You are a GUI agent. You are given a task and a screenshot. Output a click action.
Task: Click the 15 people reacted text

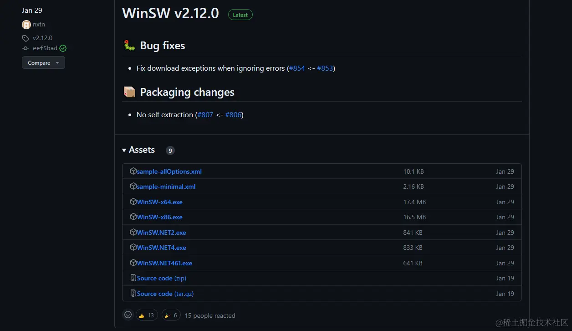point(210,315)
